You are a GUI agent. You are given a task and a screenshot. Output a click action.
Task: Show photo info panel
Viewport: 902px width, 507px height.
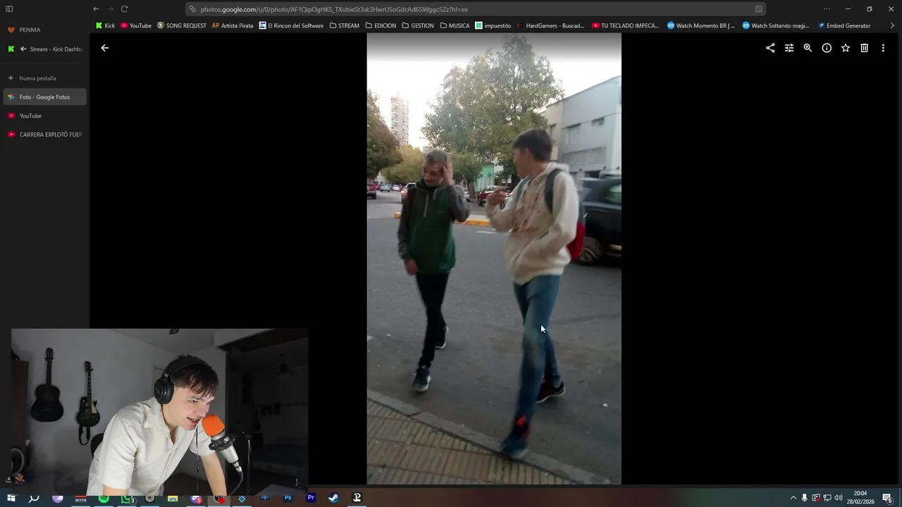click(x=827, y=48)
